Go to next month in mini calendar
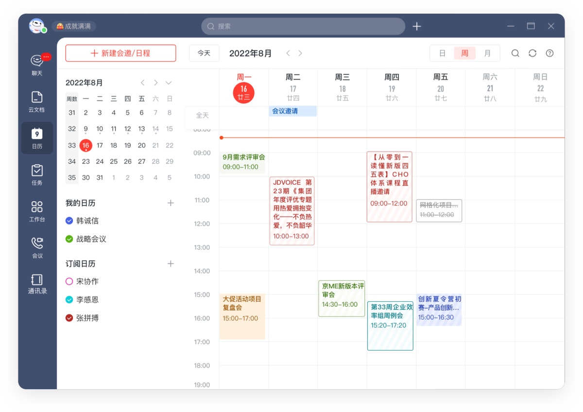 coord(155,83)
